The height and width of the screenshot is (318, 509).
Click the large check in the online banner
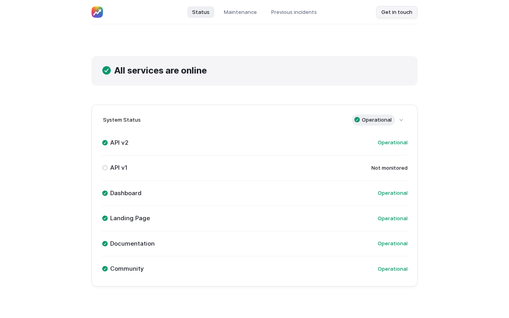point(107,70)
